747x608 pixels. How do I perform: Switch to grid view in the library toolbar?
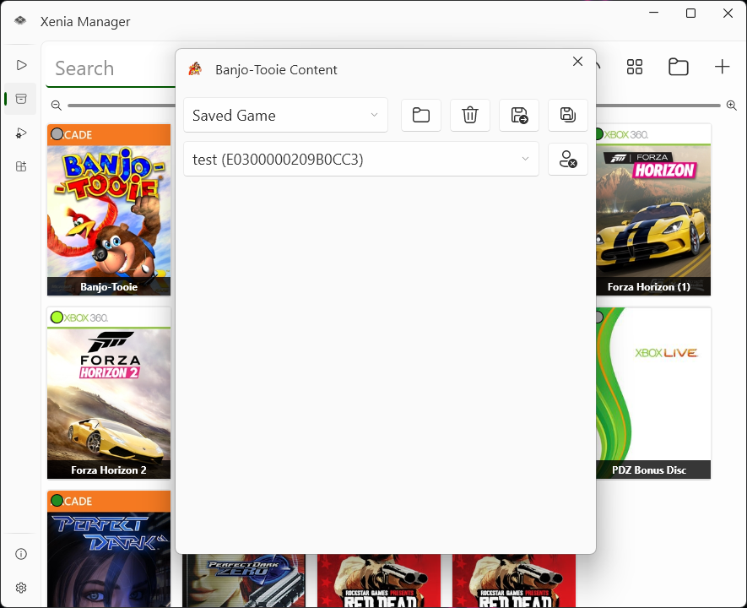(635, 68)
